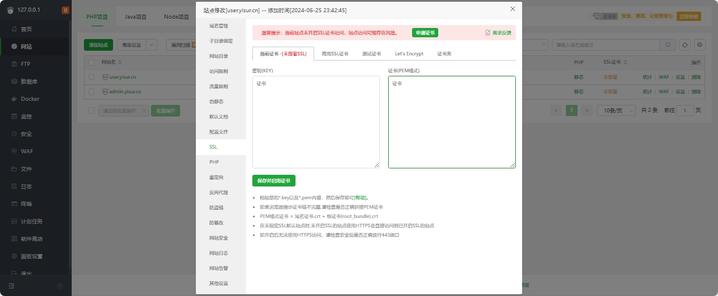The width and height of the screenshot is (718, 296).
Task: Close the 站点修改 dialog
Action: click(x=513, y=9)
